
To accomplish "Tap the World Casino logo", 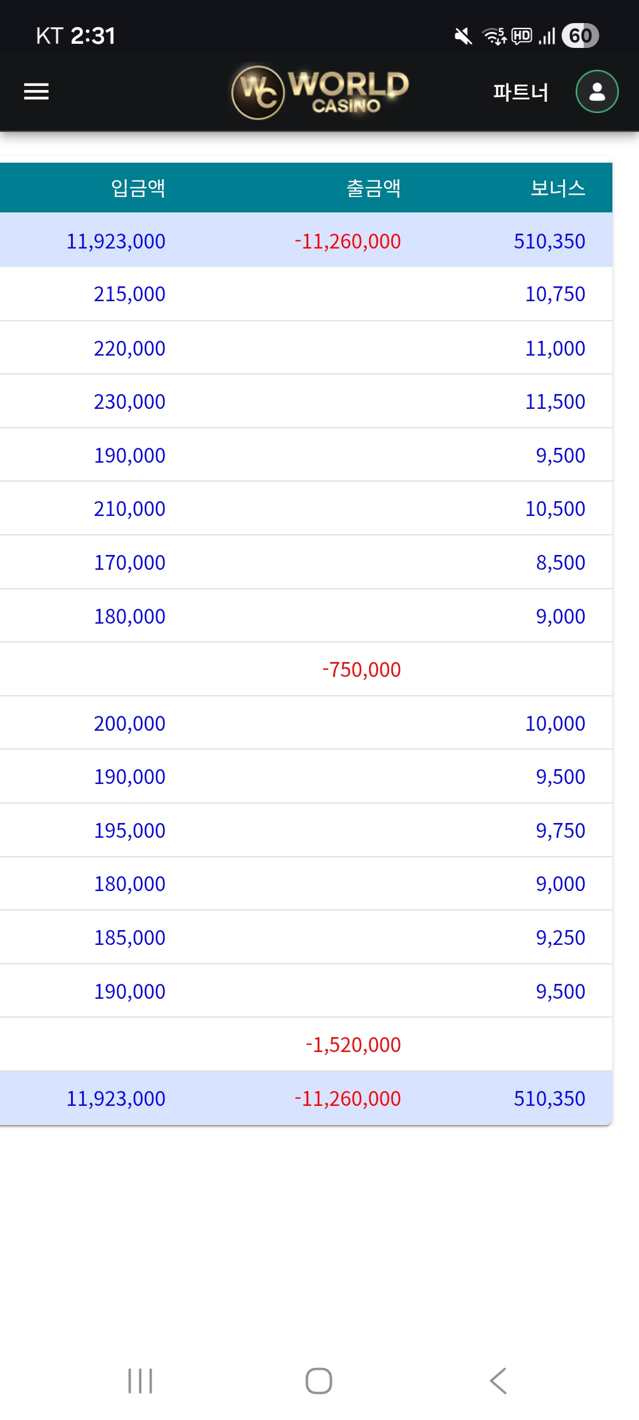I will coord(320,92).
